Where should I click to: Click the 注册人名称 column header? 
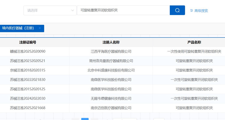click(x=111, y=42)
